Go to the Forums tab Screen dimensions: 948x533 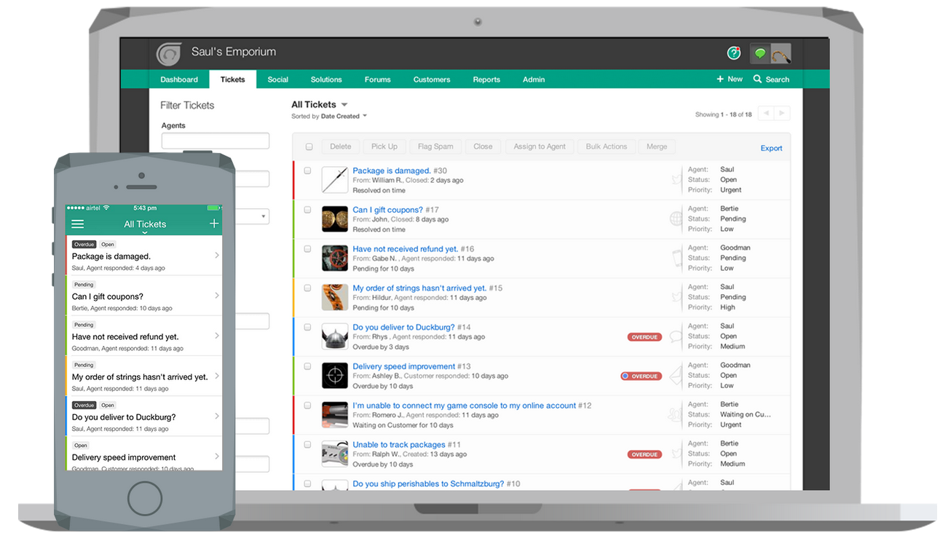click(378, 79)
